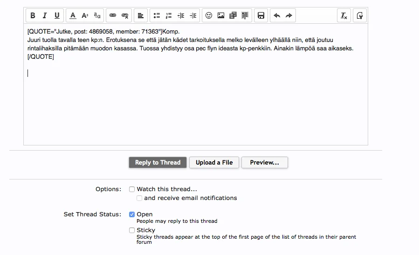Click the Upload a File button
Viewport: 419px width, 255px height.
[214, 162]
